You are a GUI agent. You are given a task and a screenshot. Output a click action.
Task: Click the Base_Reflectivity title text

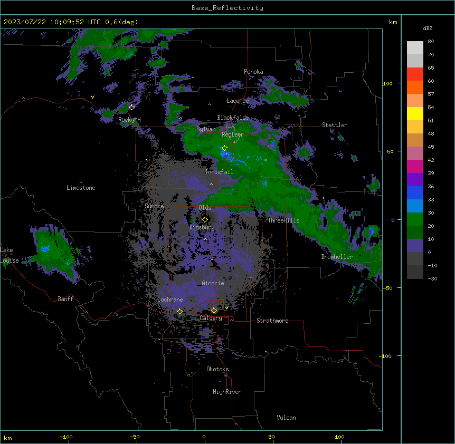[x=228, y=8]
